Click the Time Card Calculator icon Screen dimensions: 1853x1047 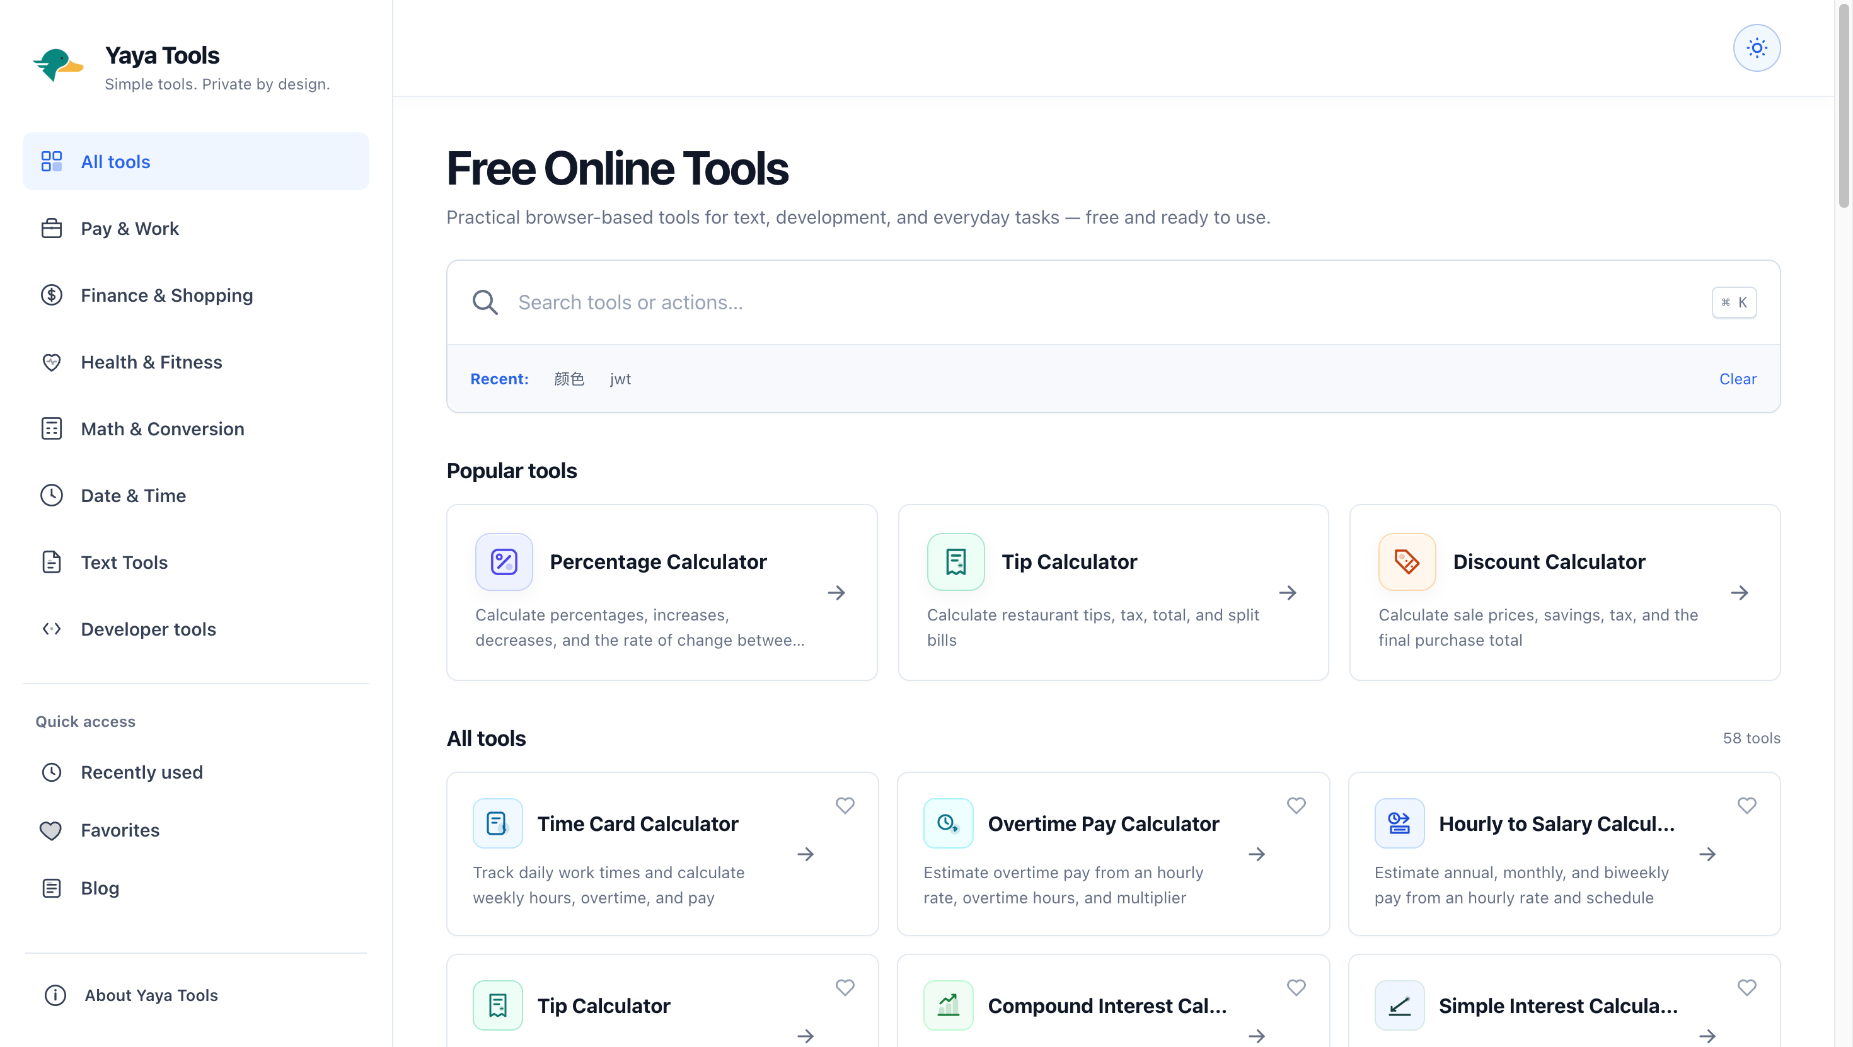pos(497,823)
